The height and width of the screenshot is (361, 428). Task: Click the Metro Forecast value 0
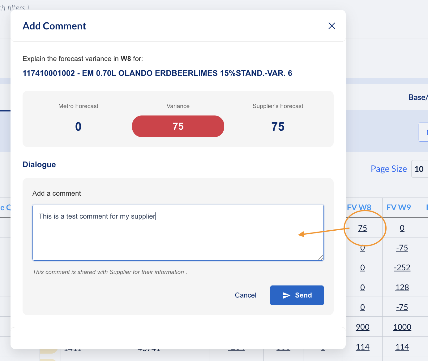78,127
